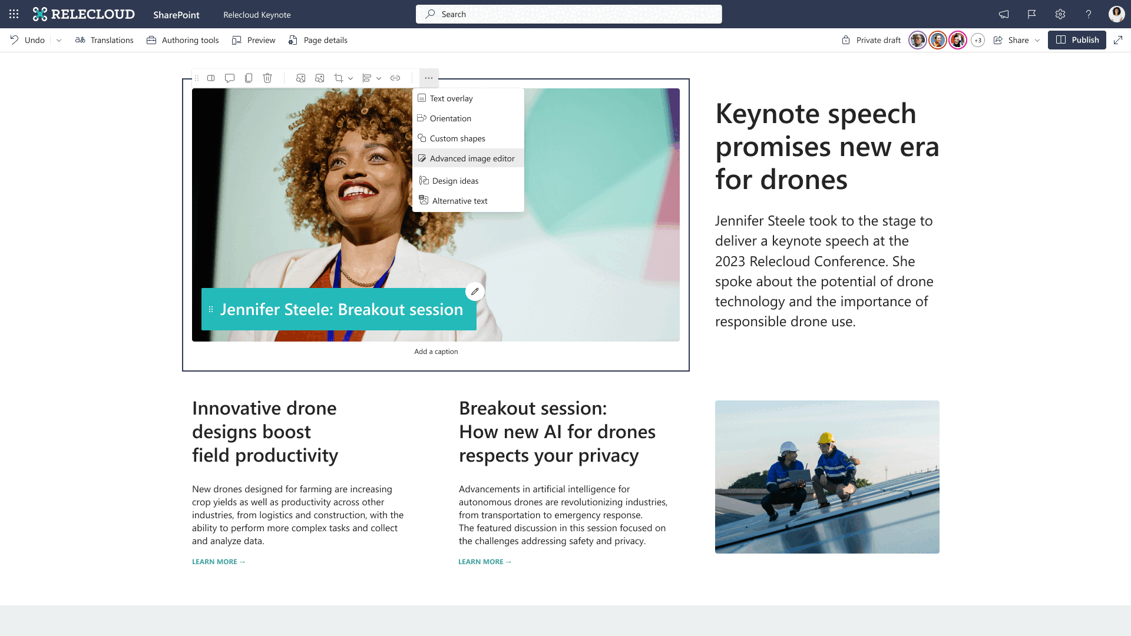1131x636 pixels.
Task: Expand the Translations dropdown
Action: pos(104,39)
